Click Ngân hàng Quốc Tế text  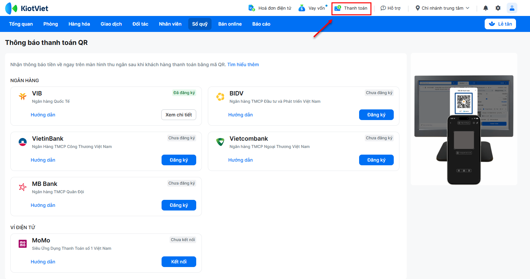51,101
